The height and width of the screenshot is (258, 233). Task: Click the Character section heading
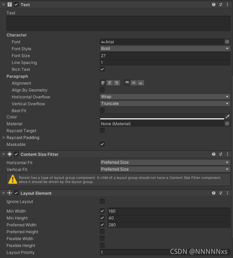17,35
